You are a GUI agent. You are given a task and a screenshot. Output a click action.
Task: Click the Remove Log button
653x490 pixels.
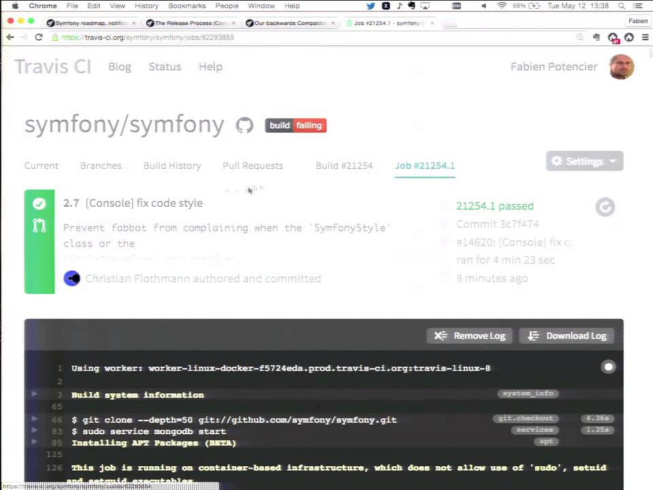469,336
